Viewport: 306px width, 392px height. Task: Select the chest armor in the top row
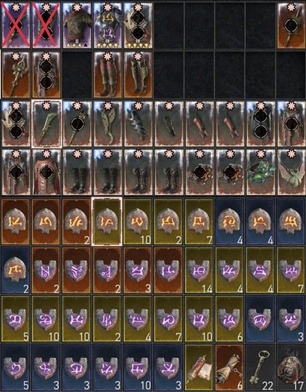[x=77, y=25]
